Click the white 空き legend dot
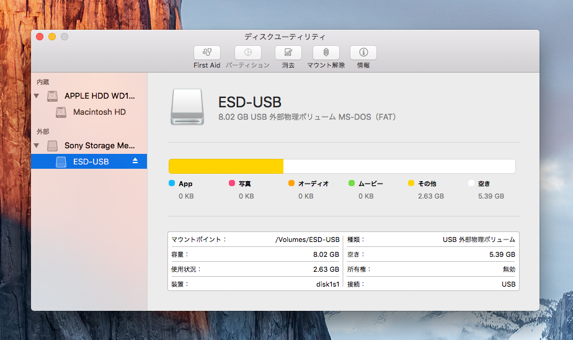This screenshot has height=340, width=573. click(471, 183)
